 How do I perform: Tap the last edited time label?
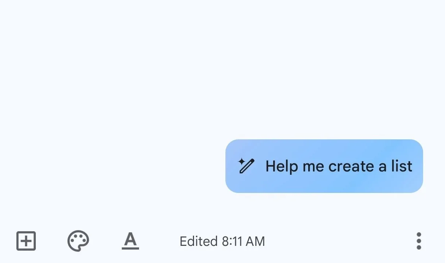(x=222, y=241)
